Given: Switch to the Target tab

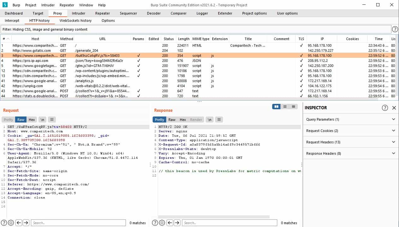Looking at the screenshot, I should point(38,13).
